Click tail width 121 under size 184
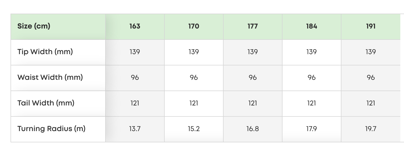The height and width of the screenshot is (157, 404). [312, 103]
